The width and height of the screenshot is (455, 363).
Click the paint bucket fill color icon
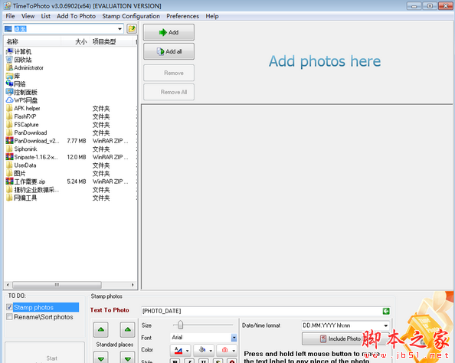click(x=202, y=350)
